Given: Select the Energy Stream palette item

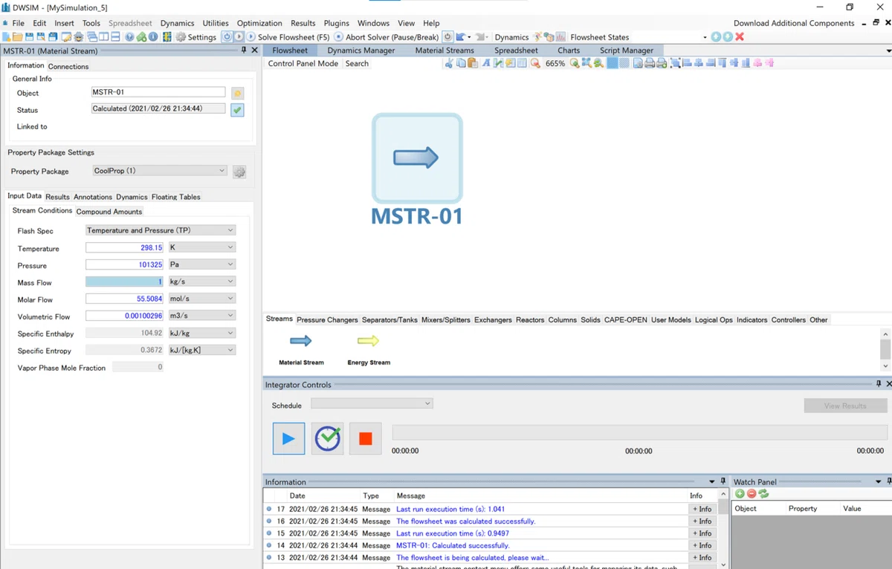Looking at the screenshot, I should (369, 349).
